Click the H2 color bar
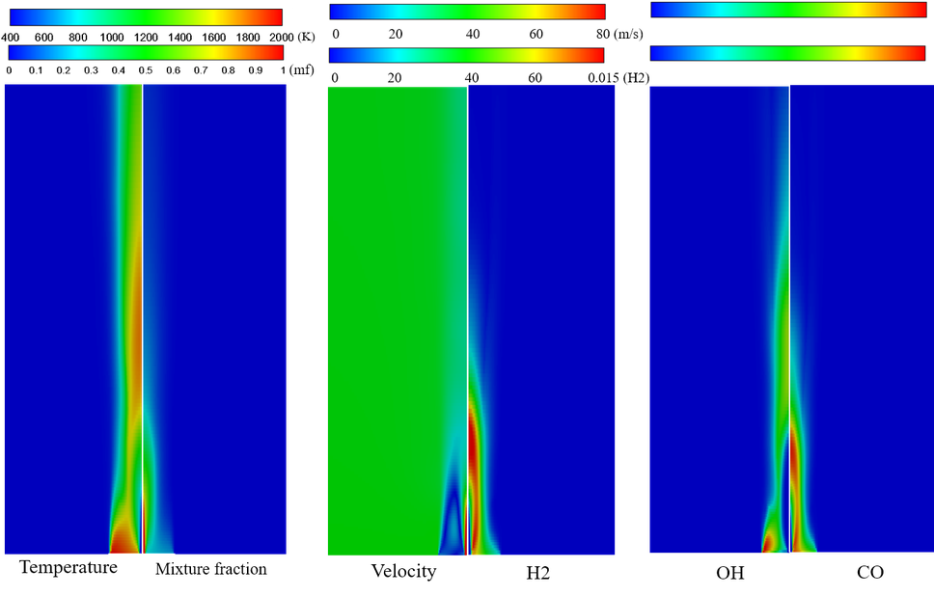This screenshot has height=596, width=934. pyautogui.click(x=466, y=55)
